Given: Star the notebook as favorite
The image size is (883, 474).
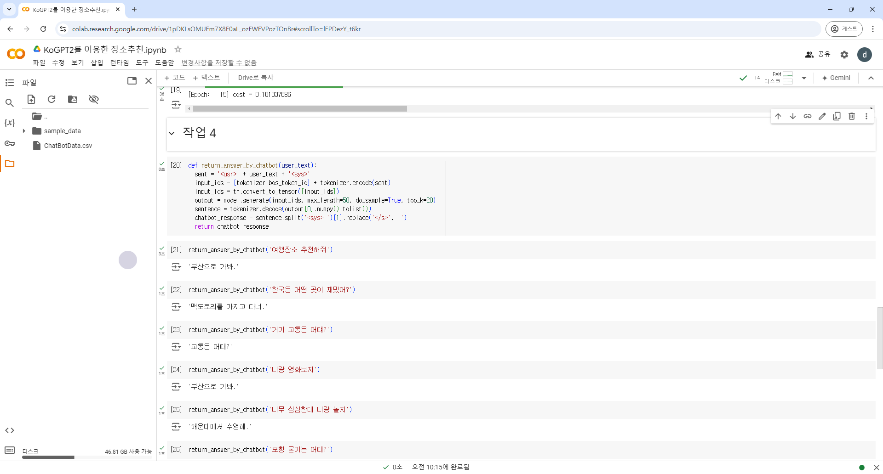Looking at the screenshot, I should pos(178,49).
